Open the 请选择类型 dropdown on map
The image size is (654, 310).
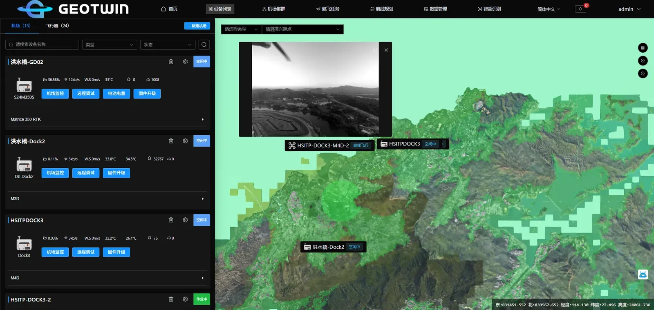pos(241,29)
